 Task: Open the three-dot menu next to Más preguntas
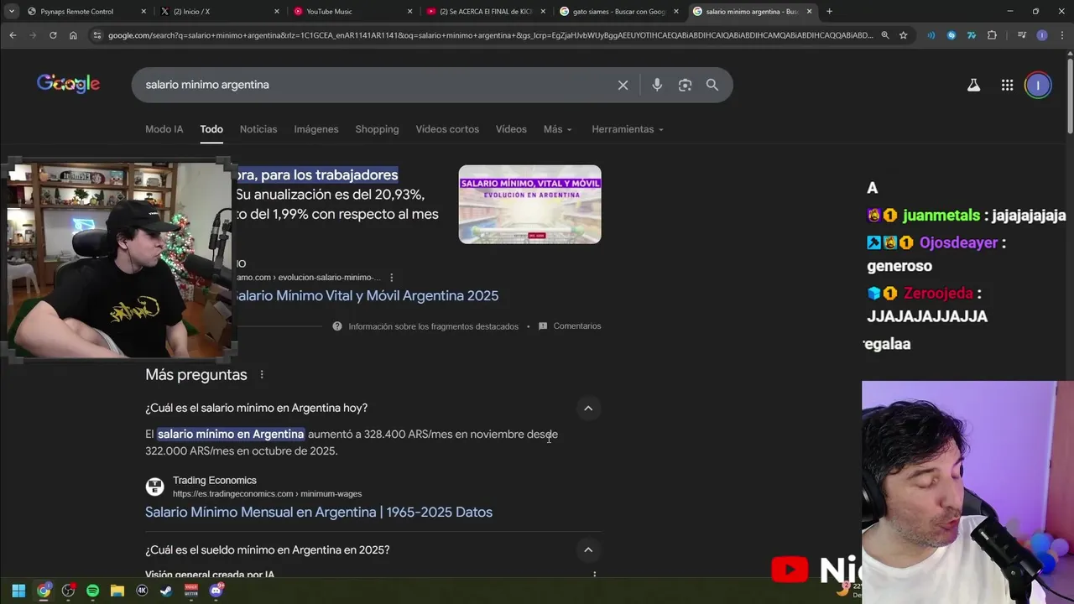point(262,375)
